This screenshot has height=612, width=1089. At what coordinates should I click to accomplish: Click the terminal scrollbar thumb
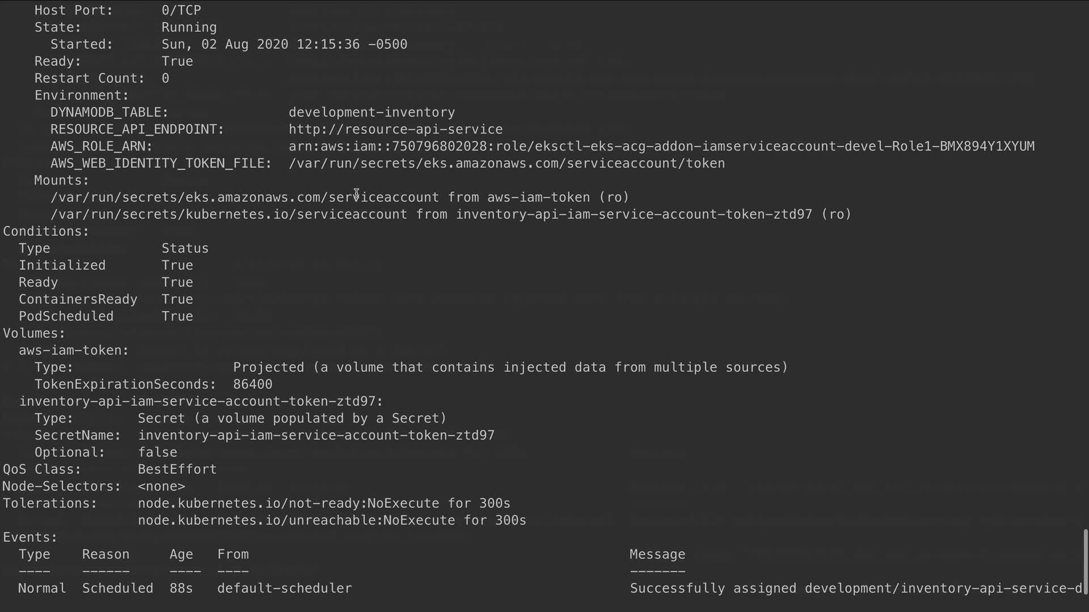[1085, 561]
